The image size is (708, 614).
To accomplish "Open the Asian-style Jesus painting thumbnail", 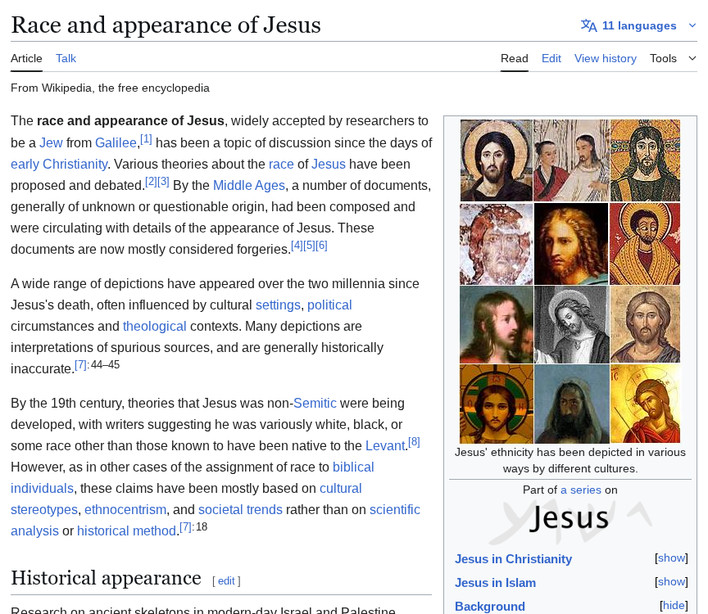I will tap(571, 160).
